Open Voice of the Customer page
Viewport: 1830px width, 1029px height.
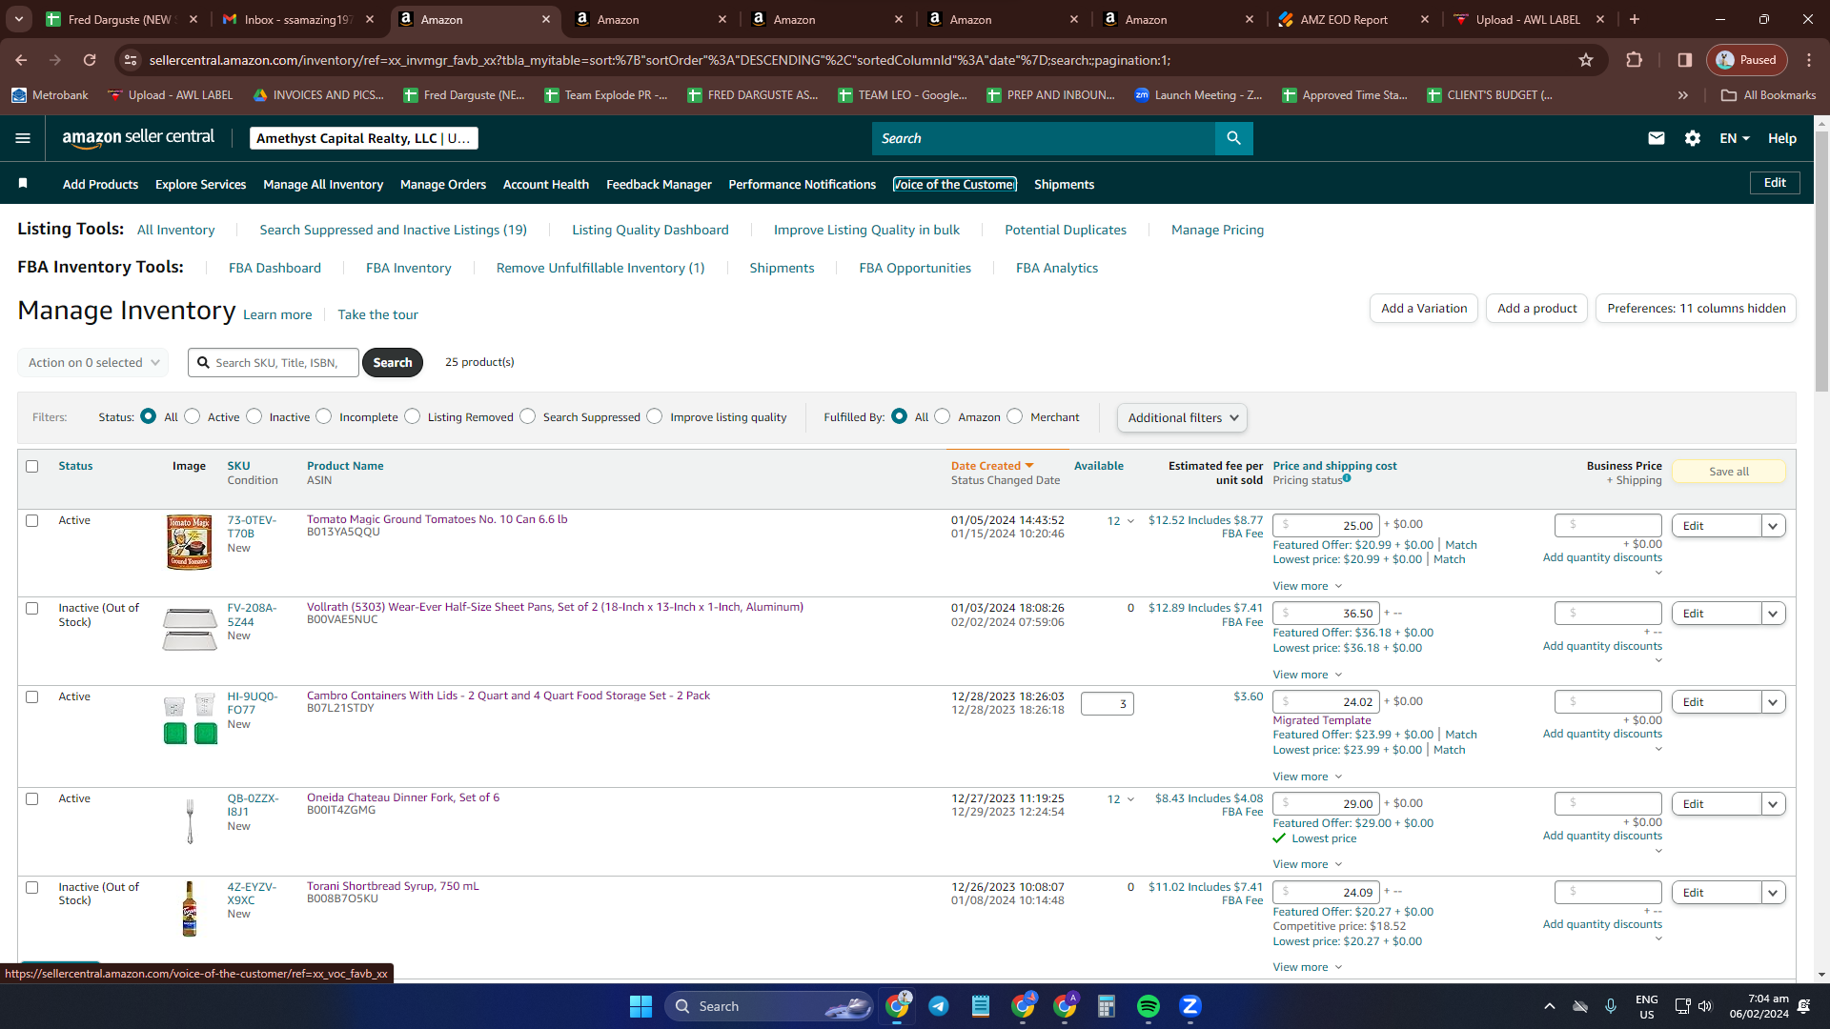click(x=955, y=184)
